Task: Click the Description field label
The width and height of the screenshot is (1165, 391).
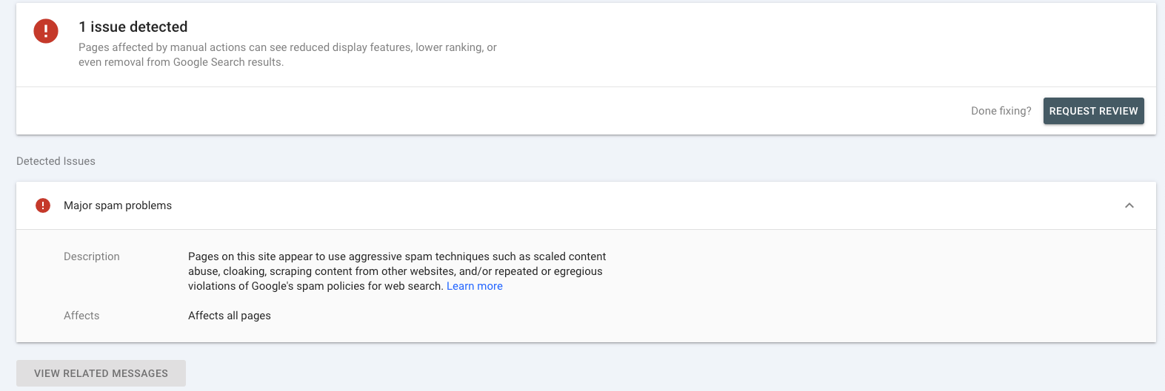Action: [92, 256]
